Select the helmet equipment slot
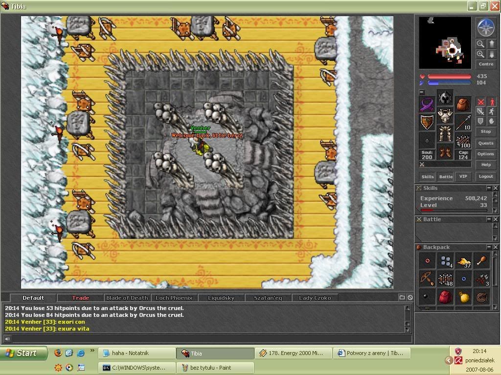 (445, 98)
